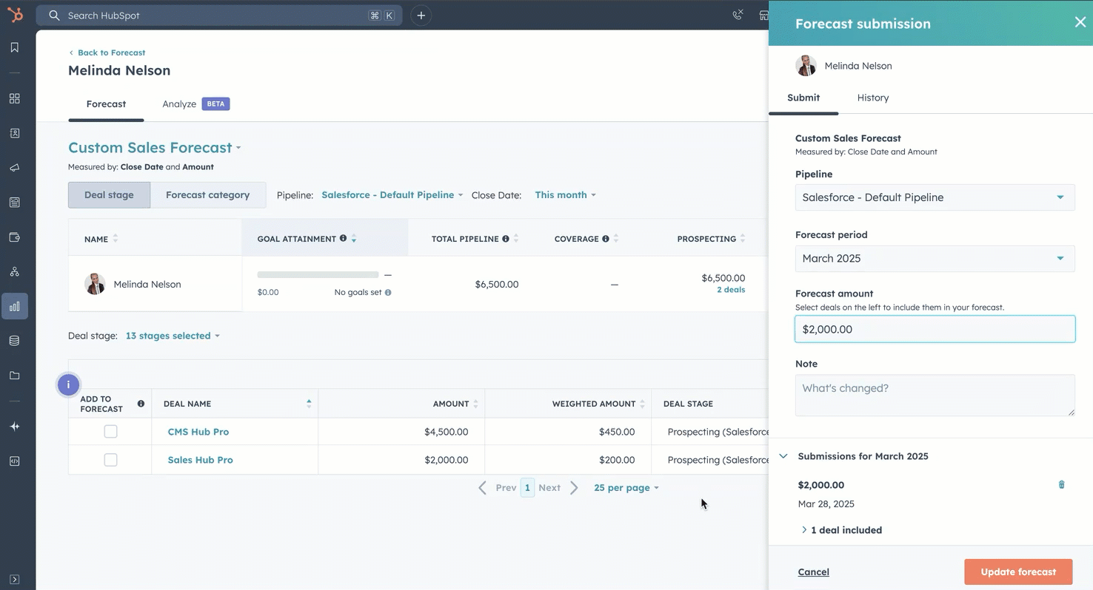
Task: Open the This month close date dropdown
Action: [565, 195]
